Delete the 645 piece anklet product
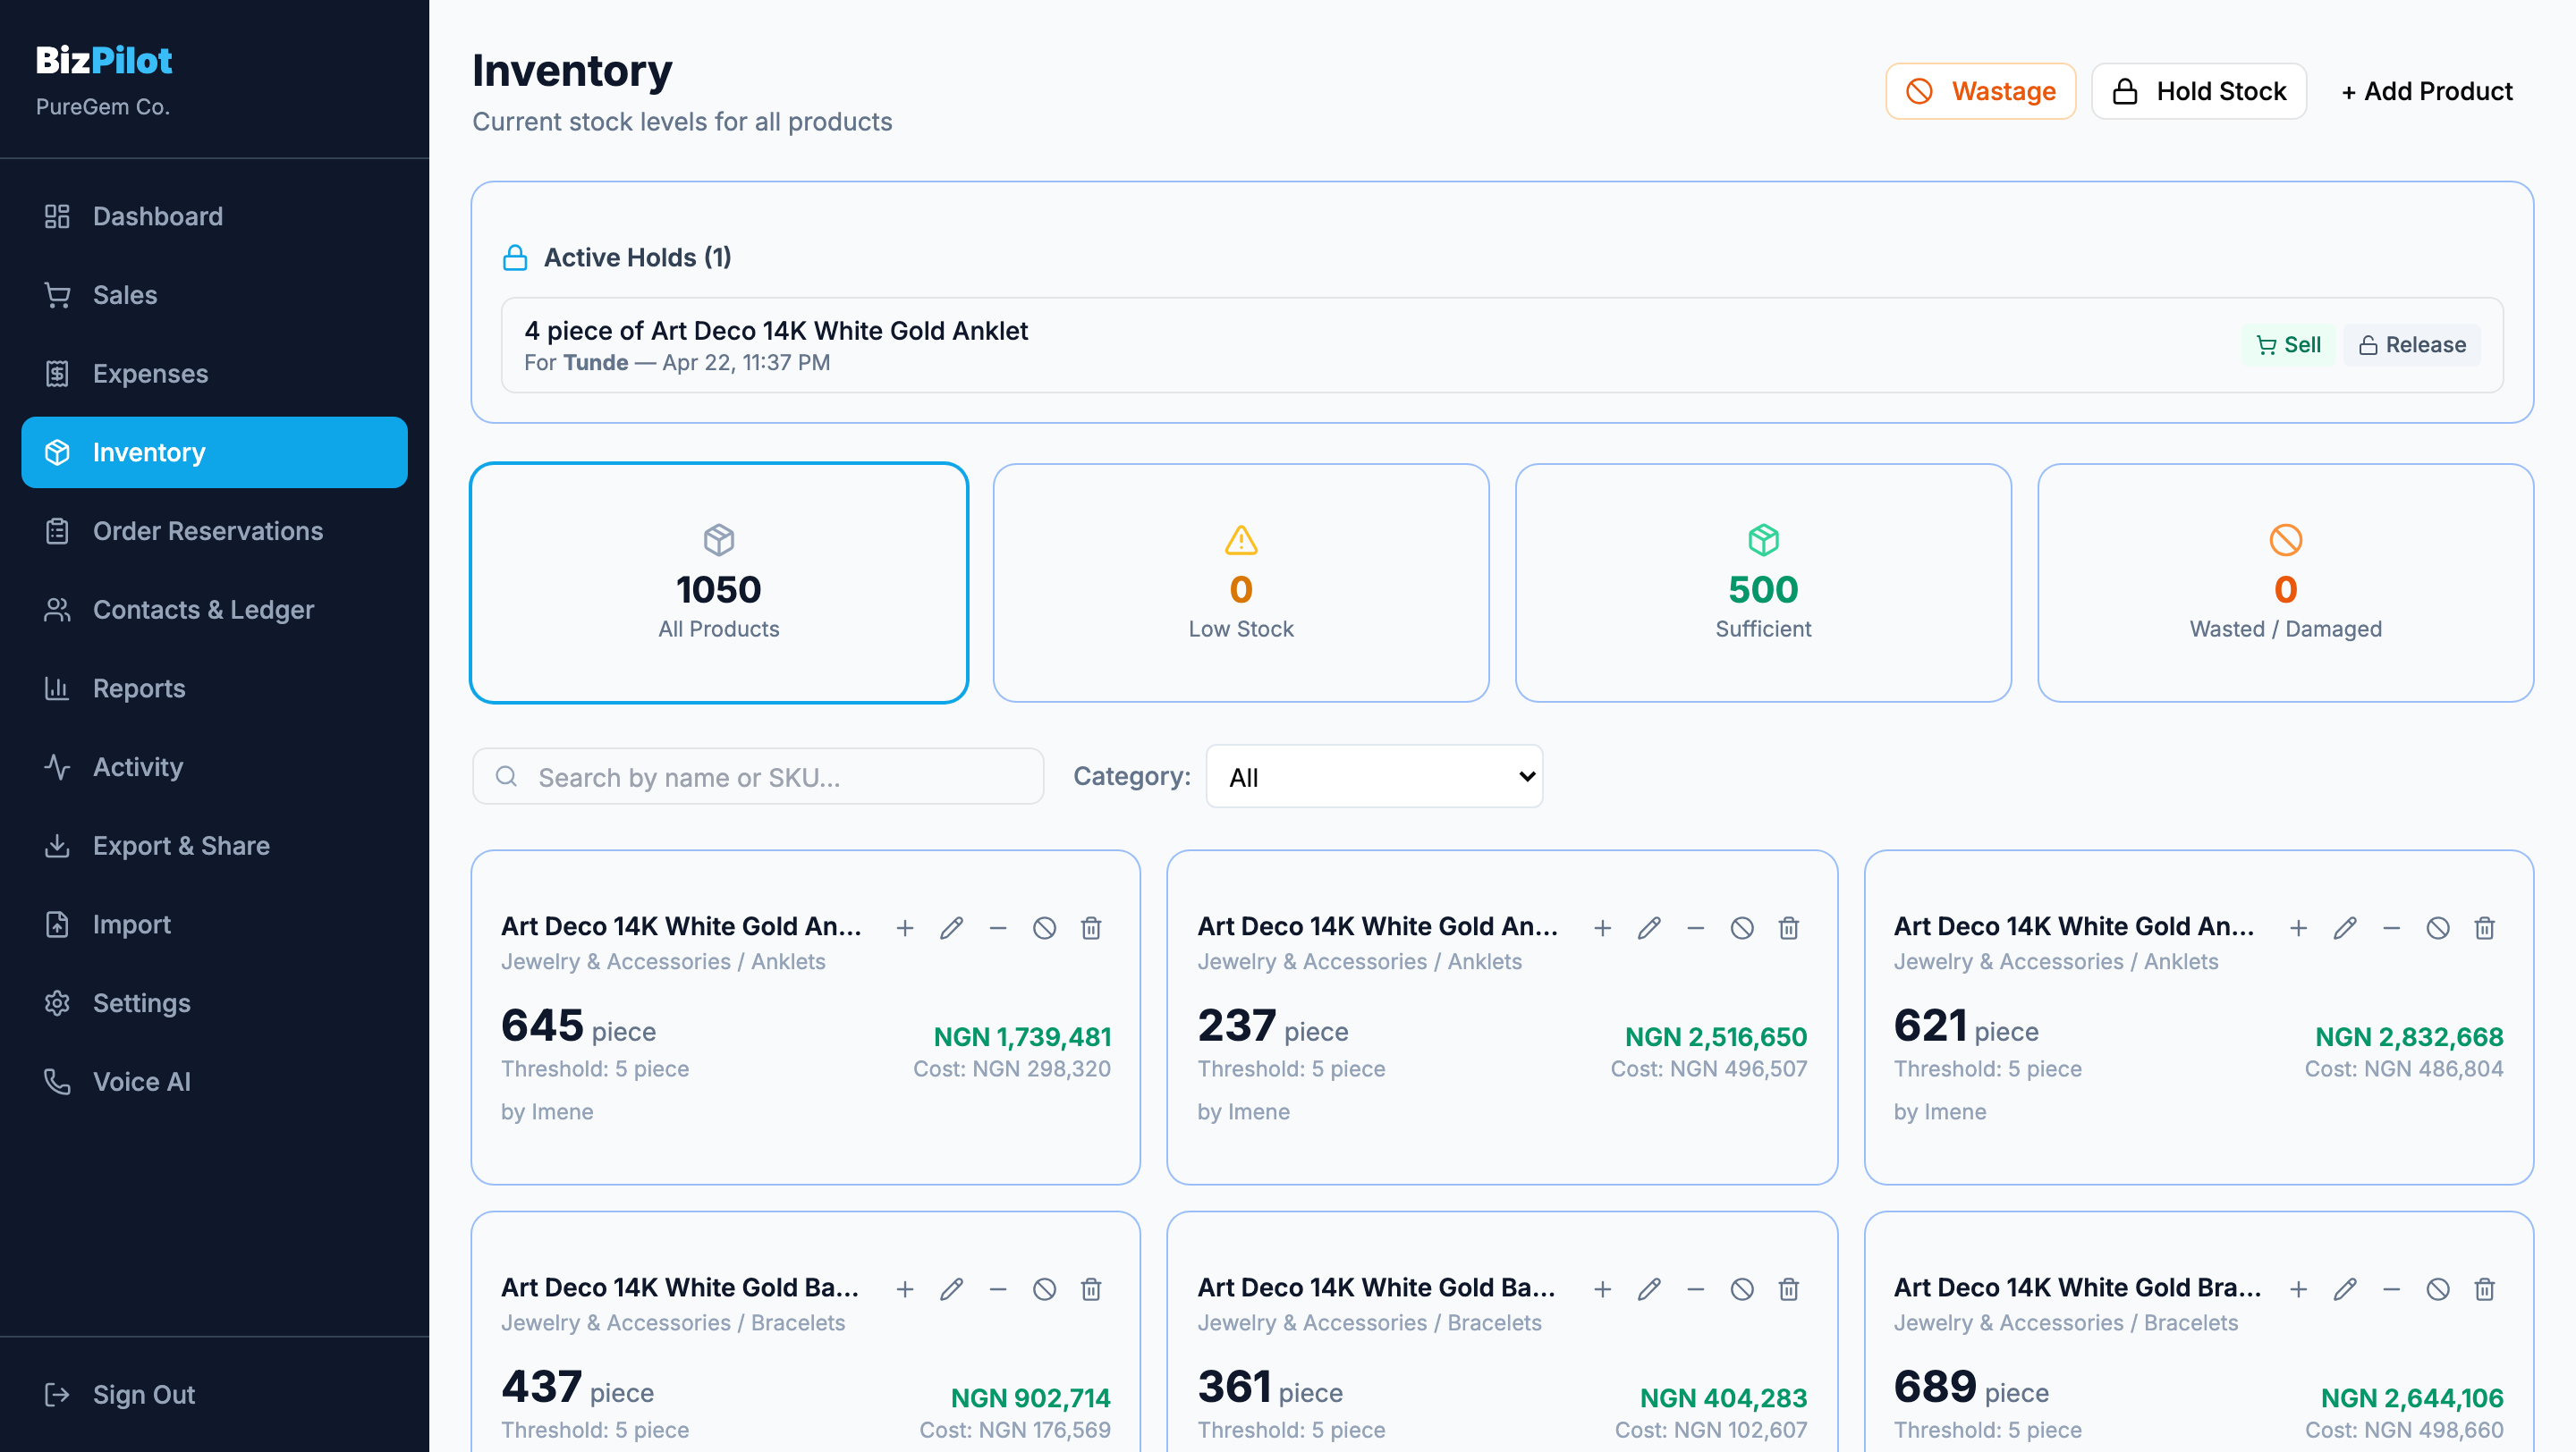The width and height of the screenshot is (2576, 1452). (x=1091, y=927)
